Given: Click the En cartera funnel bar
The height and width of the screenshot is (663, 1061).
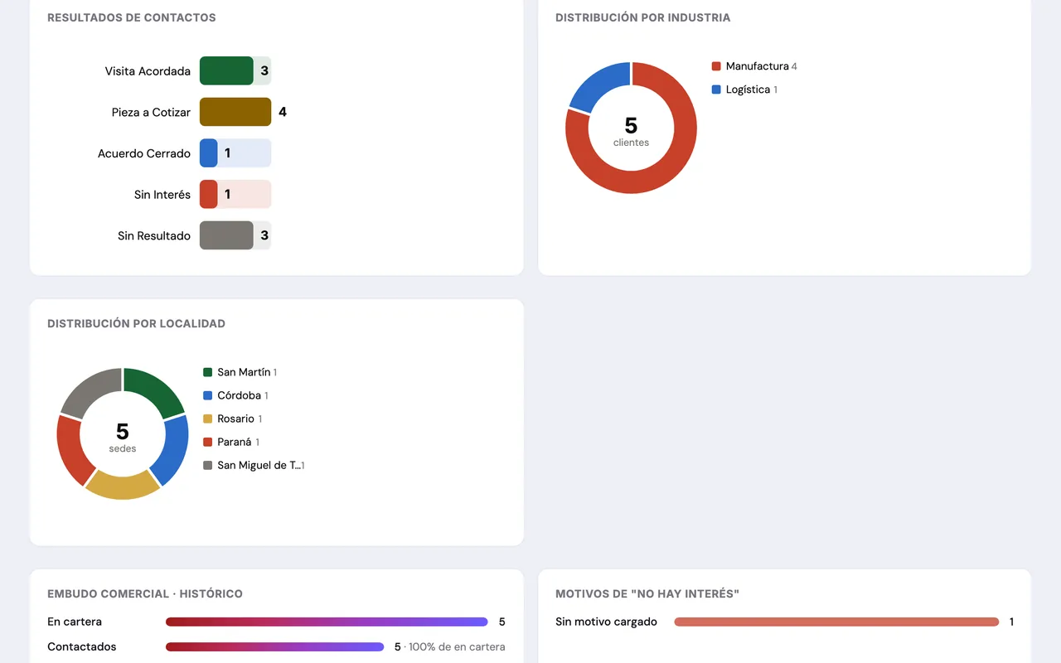Looking at the screenshot, I should 327,622.
